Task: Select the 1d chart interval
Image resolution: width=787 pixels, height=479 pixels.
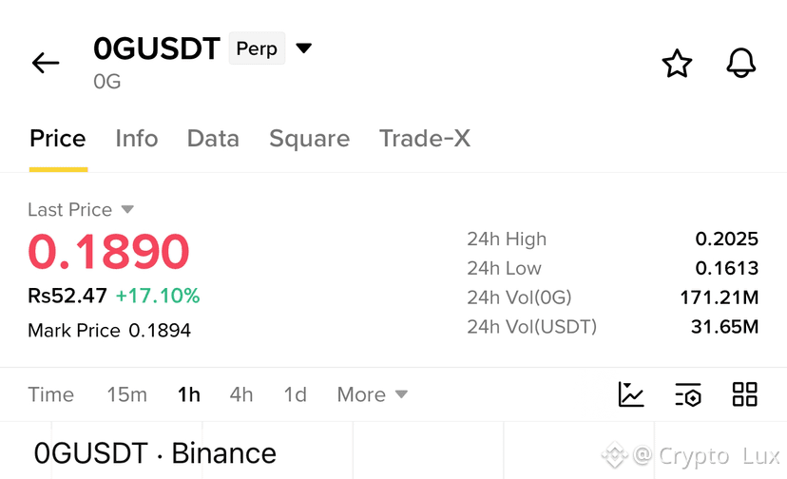Action: pos(295,394)
